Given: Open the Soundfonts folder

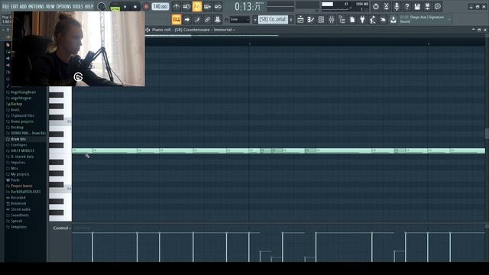Looking at the screenshot, I should point(20,215).
